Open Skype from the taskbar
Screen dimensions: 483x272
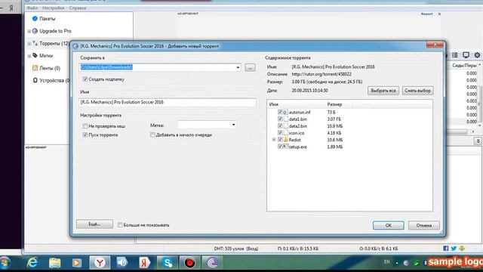(168, 263)
